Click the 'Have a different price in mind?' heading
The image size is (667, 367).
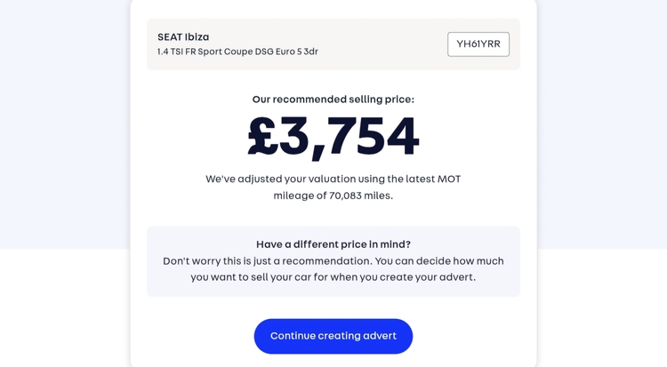coord(333,244)
